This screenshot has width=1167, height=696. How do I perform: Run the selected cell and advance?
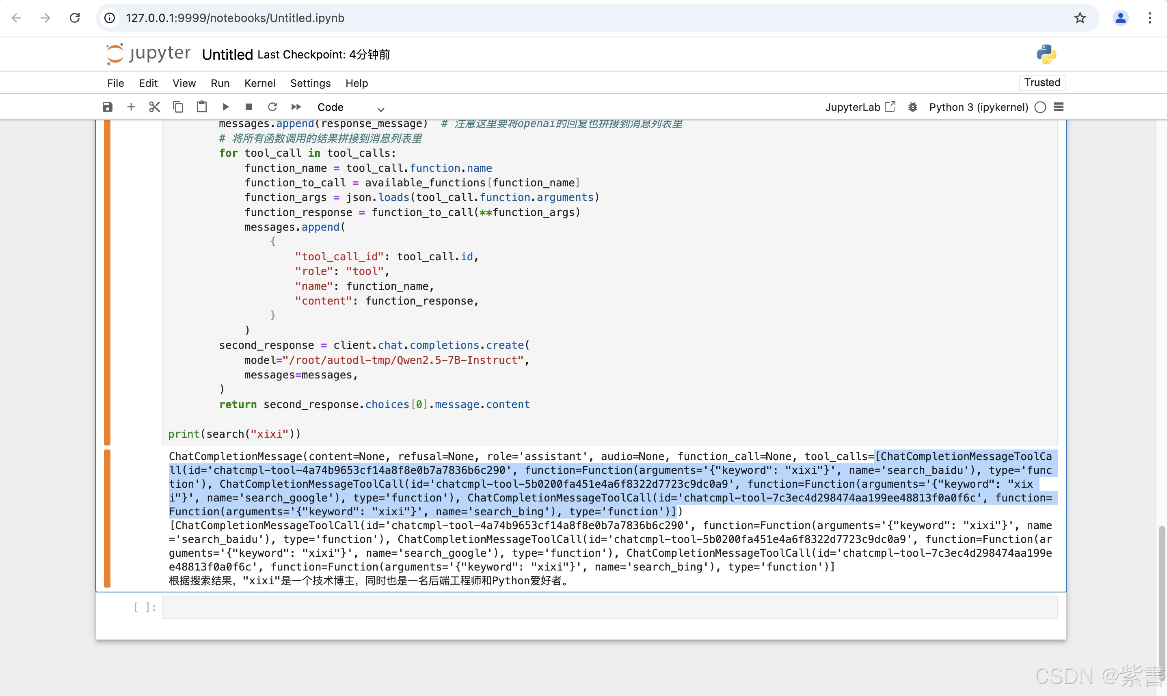225,107
